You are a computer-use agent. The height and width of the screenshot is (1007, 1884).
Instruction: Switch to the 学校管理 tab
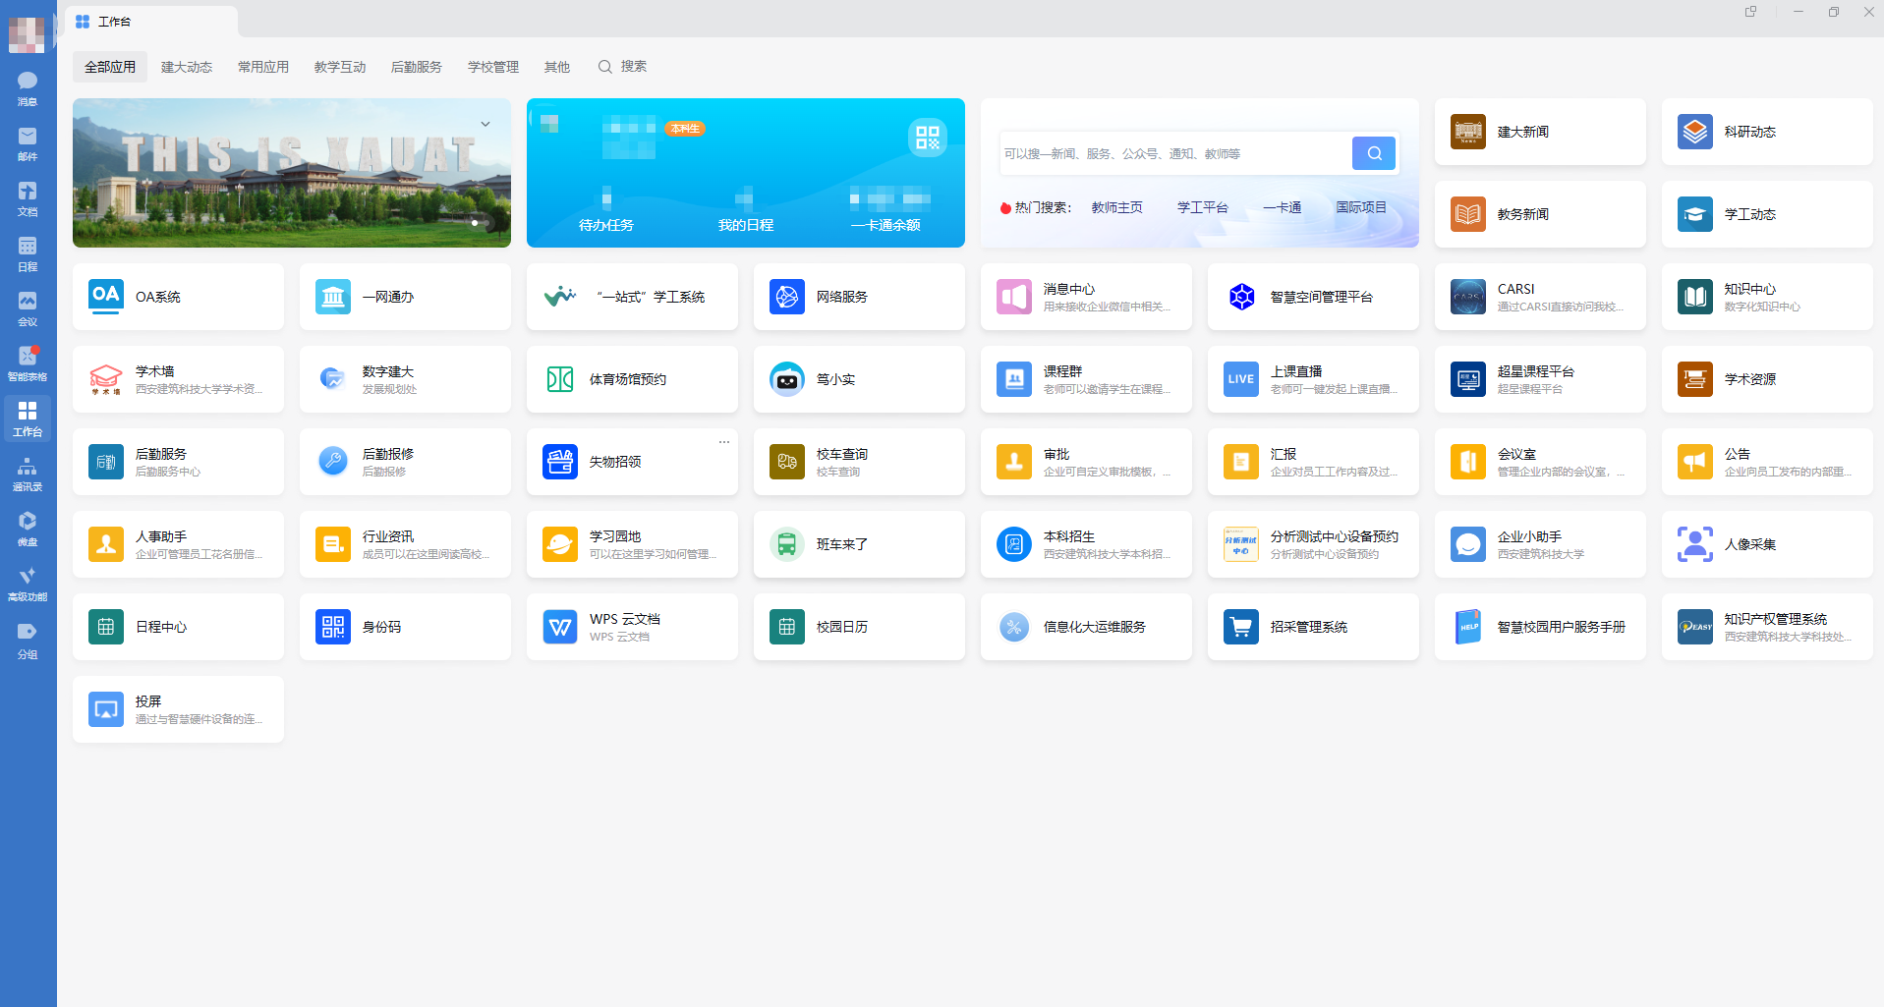tap(492, 66)
